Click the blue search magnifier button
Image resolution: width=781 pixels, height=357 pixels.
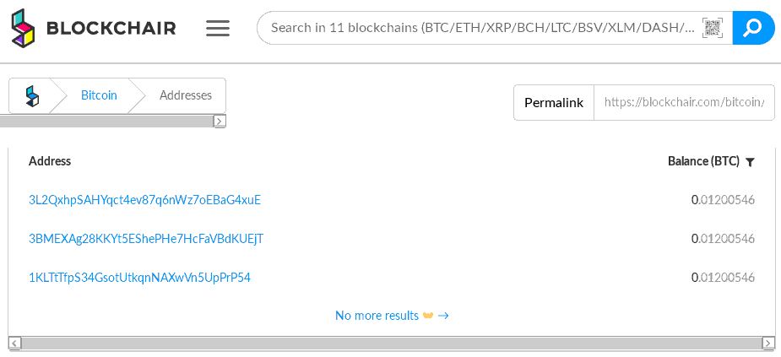tap(753, 28)
